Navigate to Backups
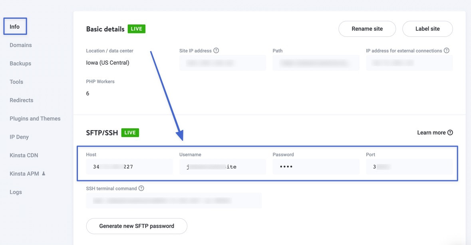The height and width of the screenshot is (245, 471). 20,63
